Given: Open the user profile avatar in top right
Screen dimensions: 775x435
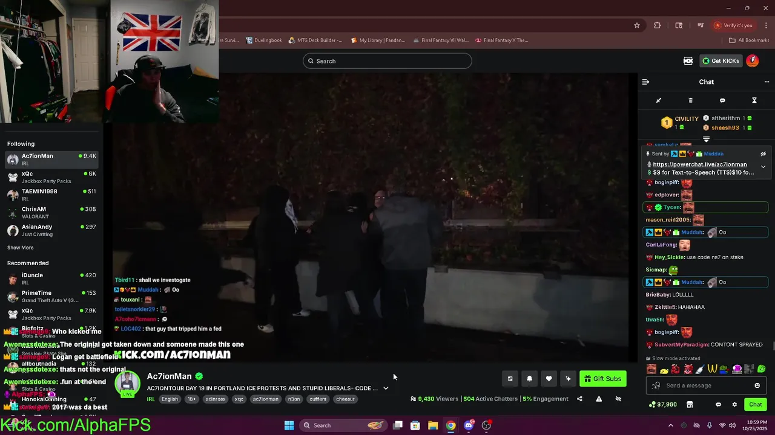Looking at the screenshot, I should [x=752, y=60].
